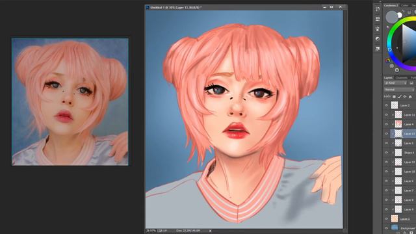
Task: Toggle lock position
Action: pyautogui.click(x=404, y=97)
